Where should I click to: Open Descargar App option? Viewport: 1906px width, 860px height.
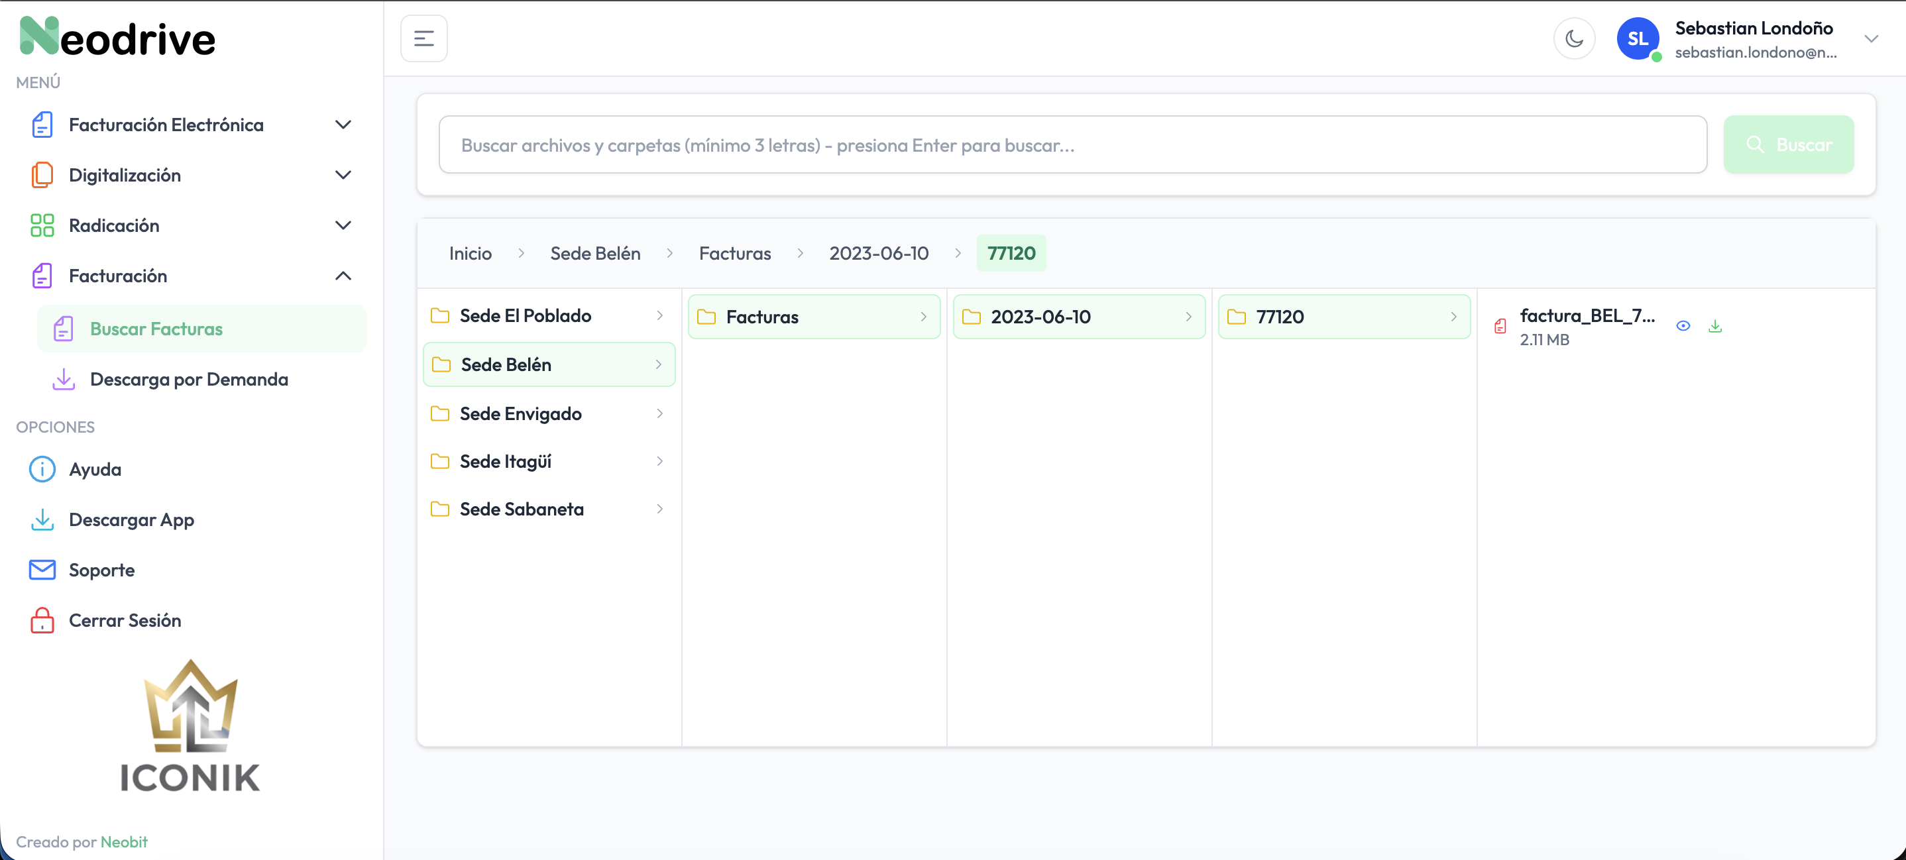click(131, 520)
